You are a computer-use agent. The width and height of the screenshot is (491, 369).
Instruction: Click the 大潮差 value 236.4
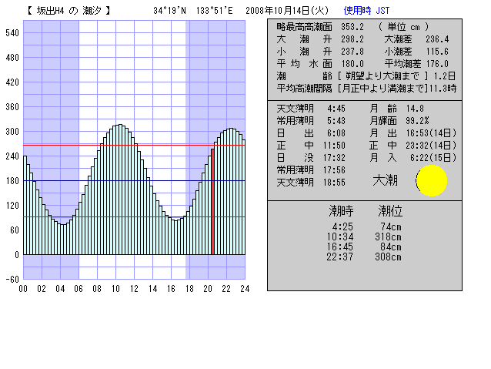click(x=437, y=39)
